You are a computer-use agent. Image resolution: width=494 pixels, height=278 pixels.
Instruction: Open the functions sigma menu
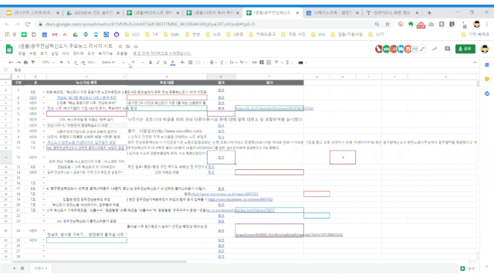tap(288, 63)
